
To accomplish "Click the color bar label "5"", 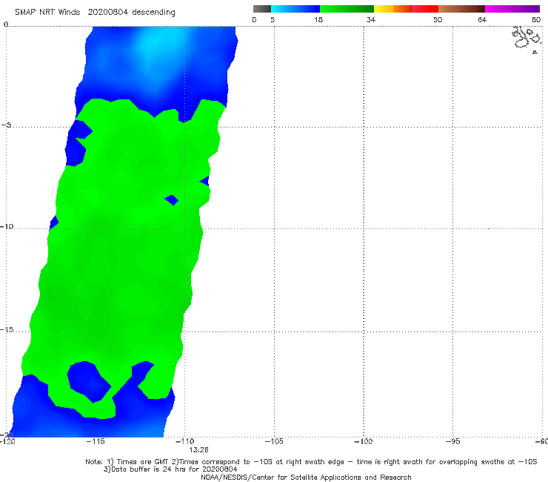I will pyautogui.click(x=273, y=19).
